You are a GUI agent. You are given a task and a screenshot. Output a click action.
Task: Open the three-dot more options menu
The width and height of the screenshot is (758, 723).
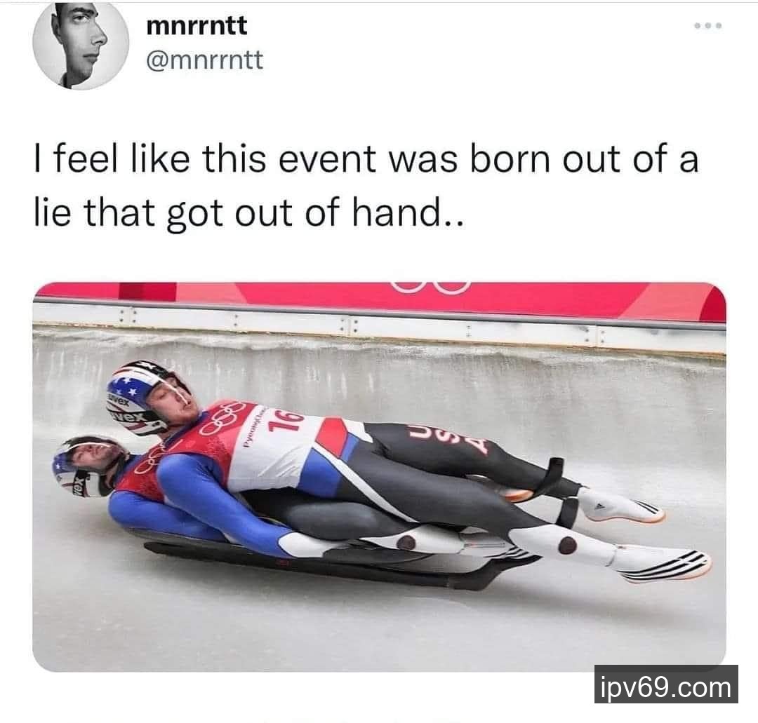click(x=708, y=26)
